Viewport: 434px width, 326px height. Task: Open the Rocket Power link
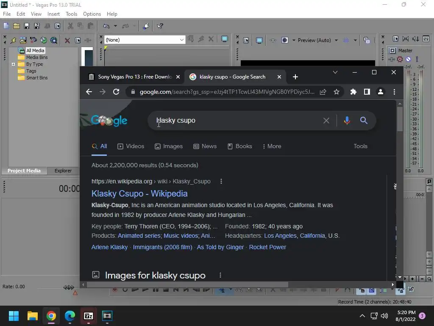tap(268, 247)
